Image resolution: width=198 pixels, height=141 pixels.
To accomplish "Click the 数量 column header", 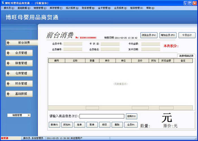I will coord(92,61).
